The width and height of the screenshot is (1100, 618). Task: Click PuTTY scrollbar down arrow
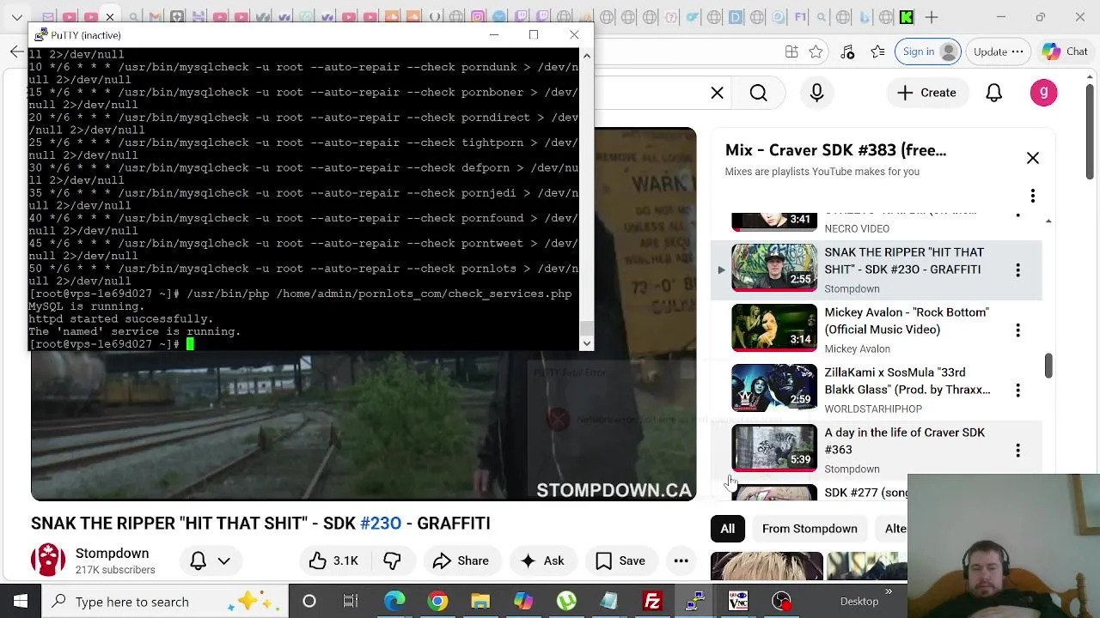click(x=587, y=343)
